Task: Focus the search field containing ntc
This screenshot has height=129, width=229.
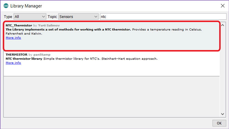Action: tap(163, 17)
